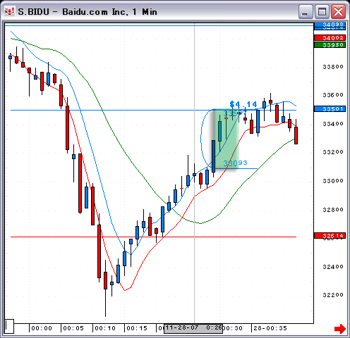Click the 00:15 time axis label
This screenshot has height=338, width=350.
[x=137, y=328]
